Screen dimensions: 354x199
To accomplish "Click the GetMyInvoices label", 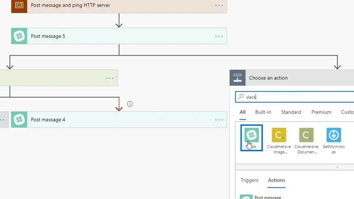I will tap(334, 149).
